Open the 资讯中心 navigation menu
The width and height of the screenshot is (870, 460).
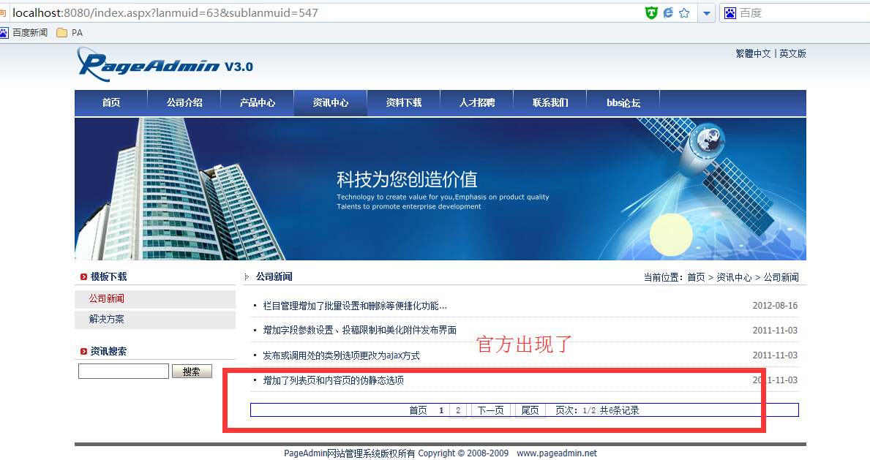click(x=330, y=102)
